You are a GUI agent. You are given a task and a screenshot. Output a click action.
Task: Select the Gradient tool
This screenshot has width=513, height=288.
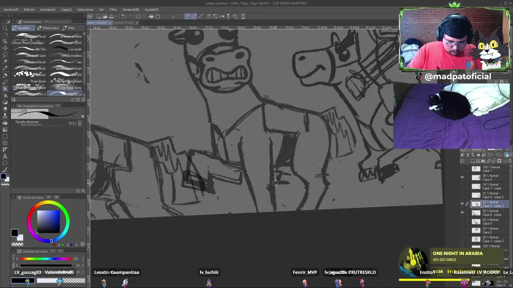pyautogui.click(x=5, y=130)
